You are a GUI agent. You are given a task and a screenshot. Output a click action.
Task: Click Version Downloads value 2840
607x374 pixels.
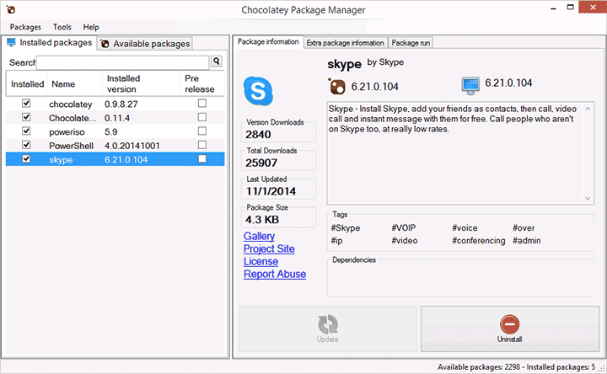tap(258, 134)
